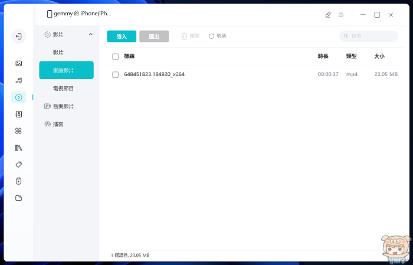The image size is (413, 265).
Task: Select 電視節目 in the video list
Action: (63, 89)
